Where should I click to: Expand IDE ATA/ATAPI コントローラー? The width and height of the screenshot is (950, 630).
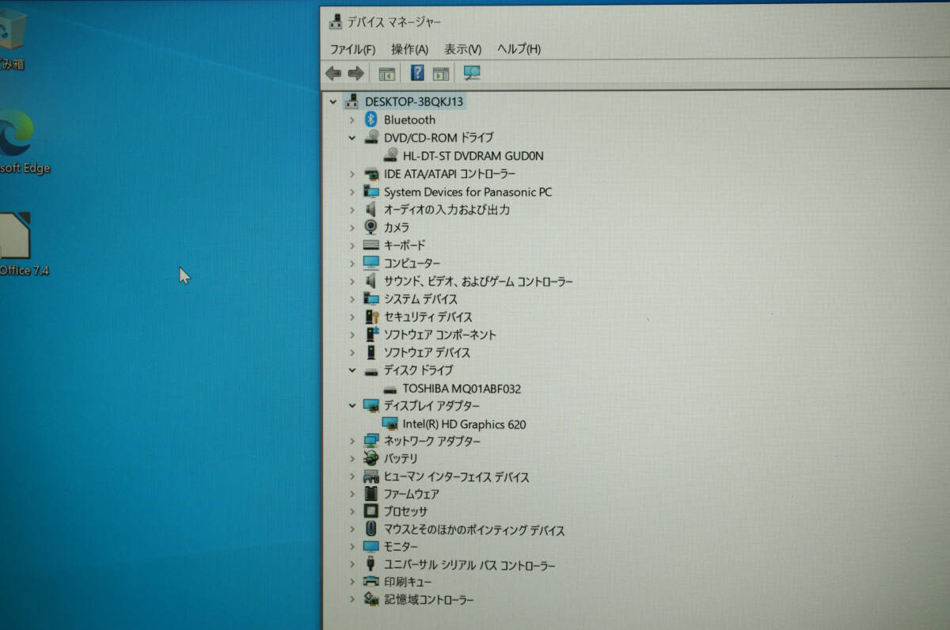tap(352, 174)
